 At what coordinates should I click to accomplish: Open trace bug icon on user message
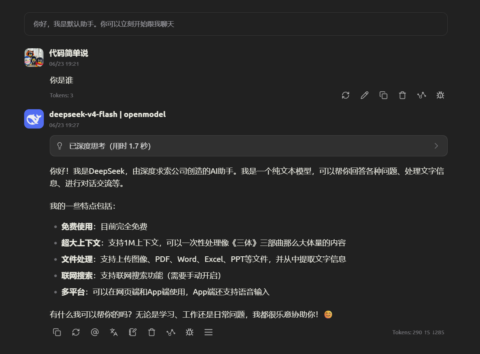[x=440, y=95]
